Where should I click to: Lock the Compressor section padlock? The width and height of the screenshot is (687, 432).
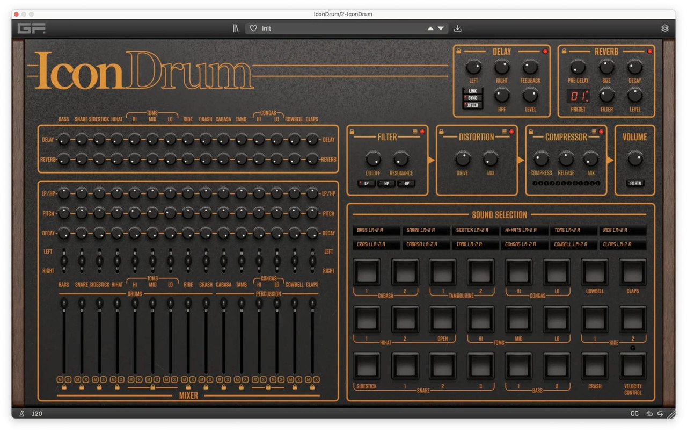pos(531,131)
